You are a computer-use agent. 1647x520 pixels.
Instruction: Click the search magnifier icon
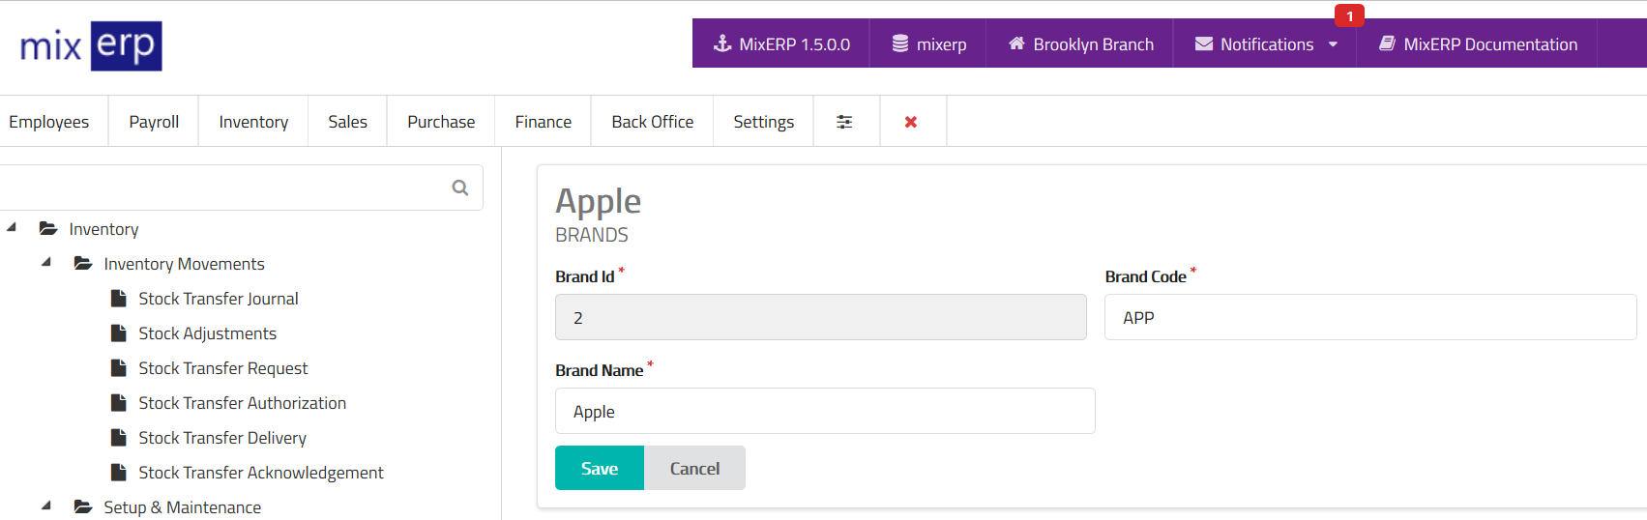[460, 188]
